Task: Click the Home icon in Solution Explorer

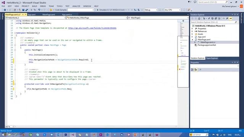Action: pyautogui.click(x=199, y=19)
